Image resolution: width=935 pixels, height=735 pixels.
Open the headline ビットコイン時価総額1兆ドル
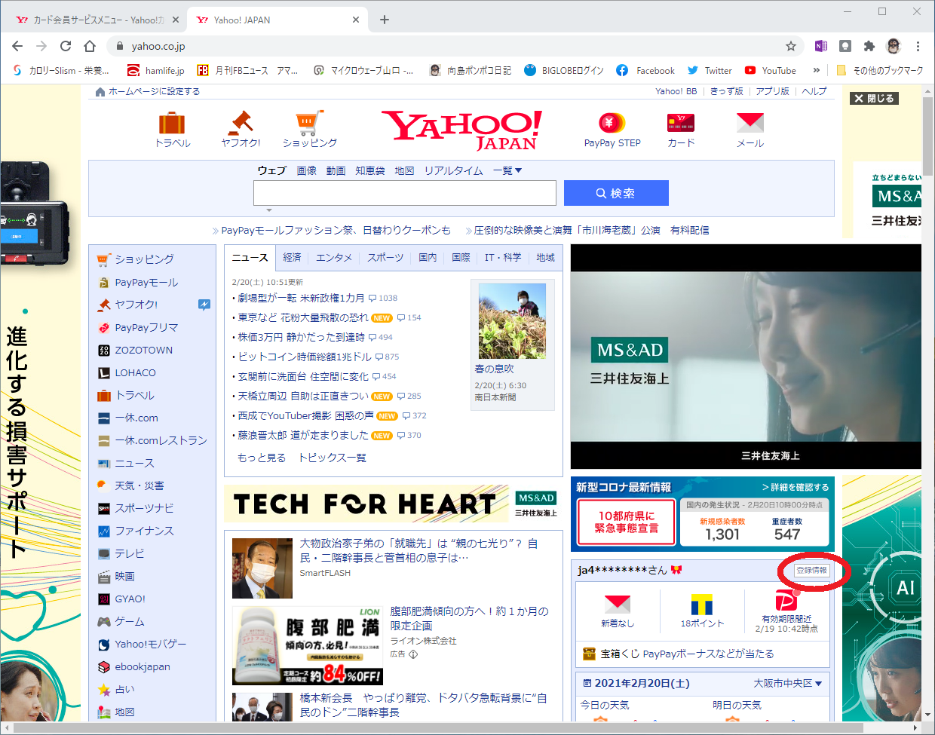coord(305,357)
